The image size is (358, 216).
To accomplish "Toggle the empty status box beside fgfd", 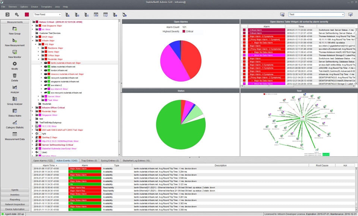I will (x=39, y=133).
